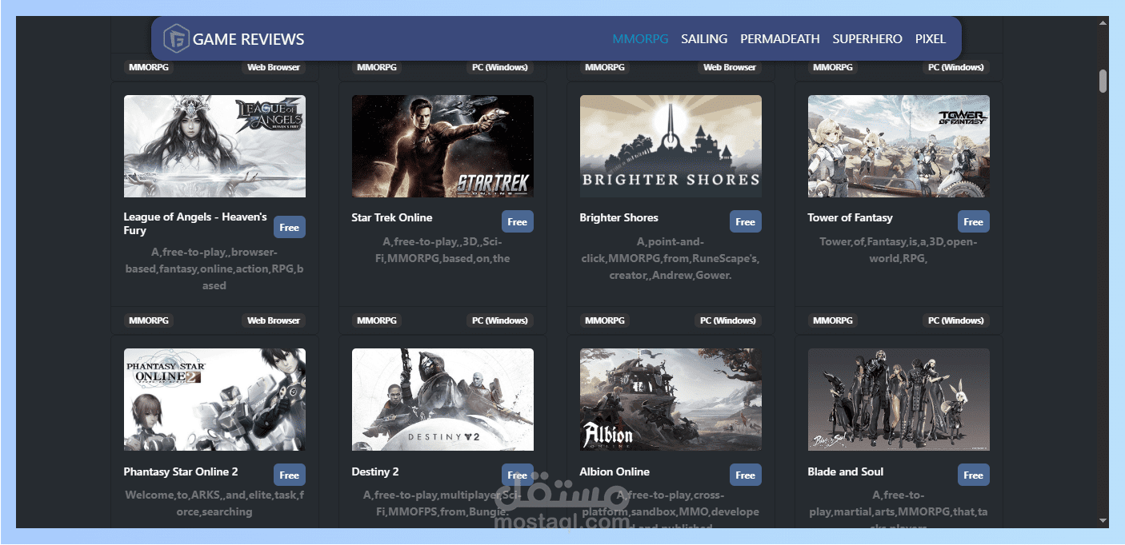The height and width of the screenshot is (545, 1125).
Task: Click the Star Trek Online title
Action: coord(392,217)
